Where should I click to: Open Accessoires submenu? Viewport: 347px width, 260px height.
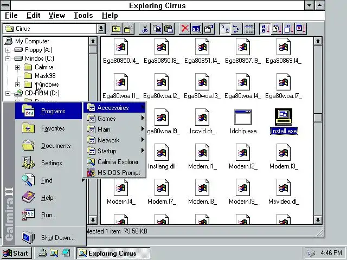(x=114, y=108)
